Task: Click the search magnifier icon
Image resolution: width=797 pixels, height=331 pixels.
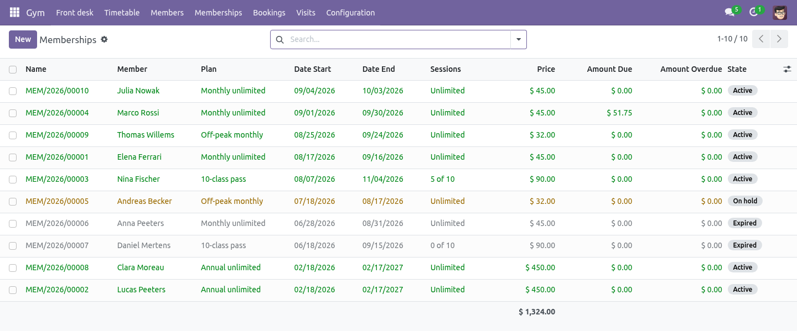Action: (x=280, y=39)
